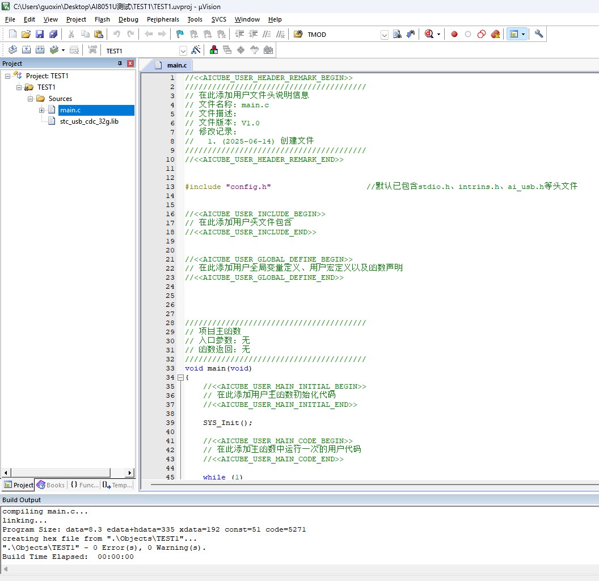The image size is (599, 581).
Task: Open the debug icon dropdown arrow
Action: click(x=438, y=35)
